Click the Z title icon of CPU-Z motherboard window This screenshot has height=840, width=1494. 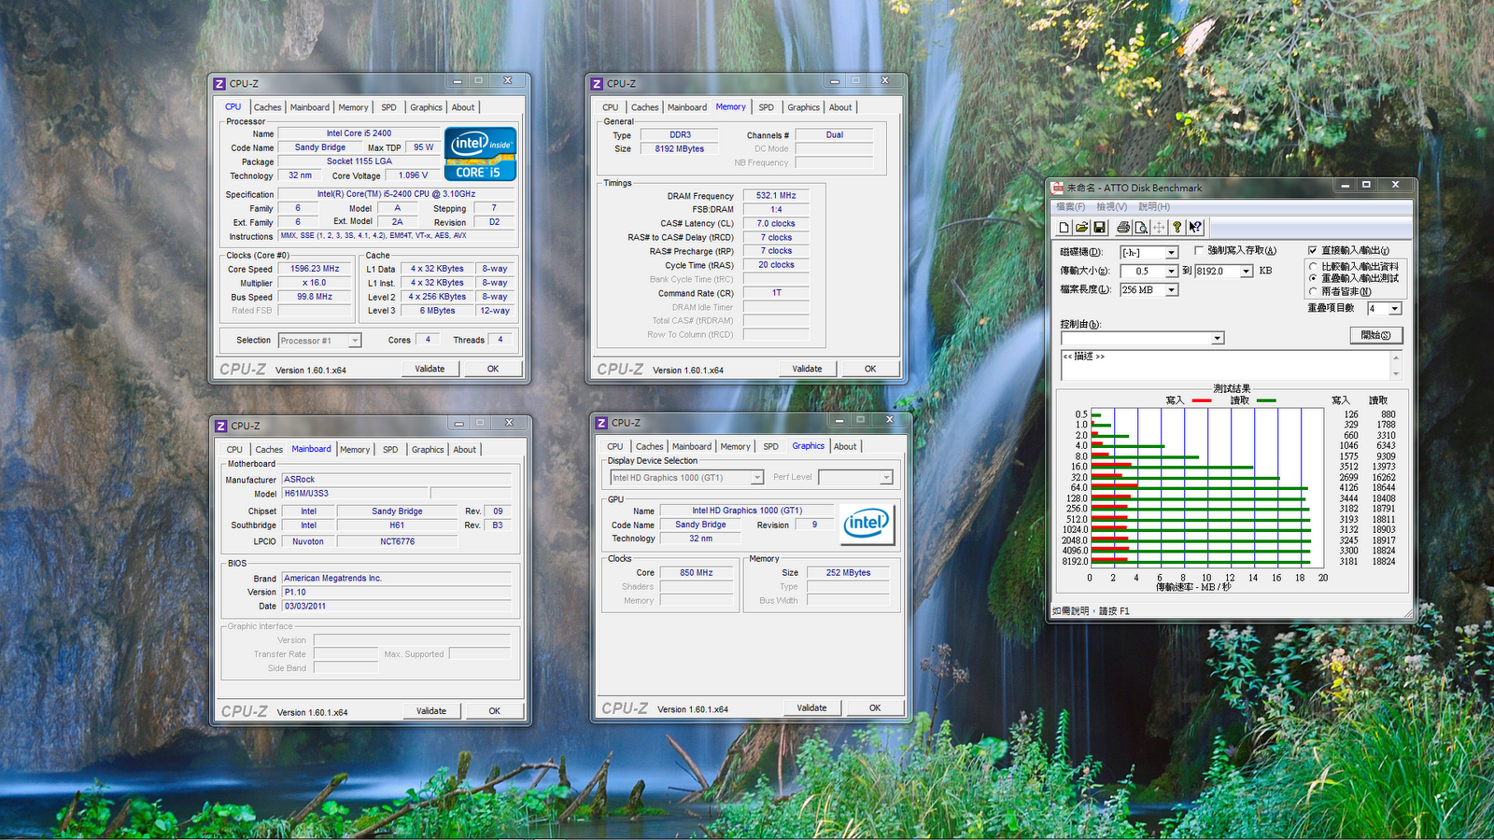click(x=221, y=427)
